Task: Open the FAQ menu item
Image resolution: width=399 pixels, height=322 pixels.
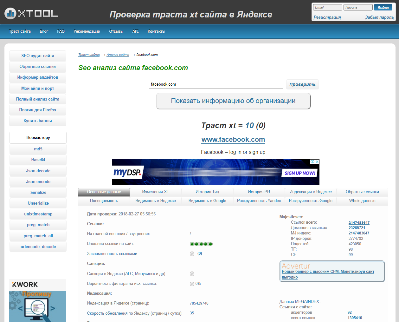Action: pyautogui.click(x=61, y=31)
